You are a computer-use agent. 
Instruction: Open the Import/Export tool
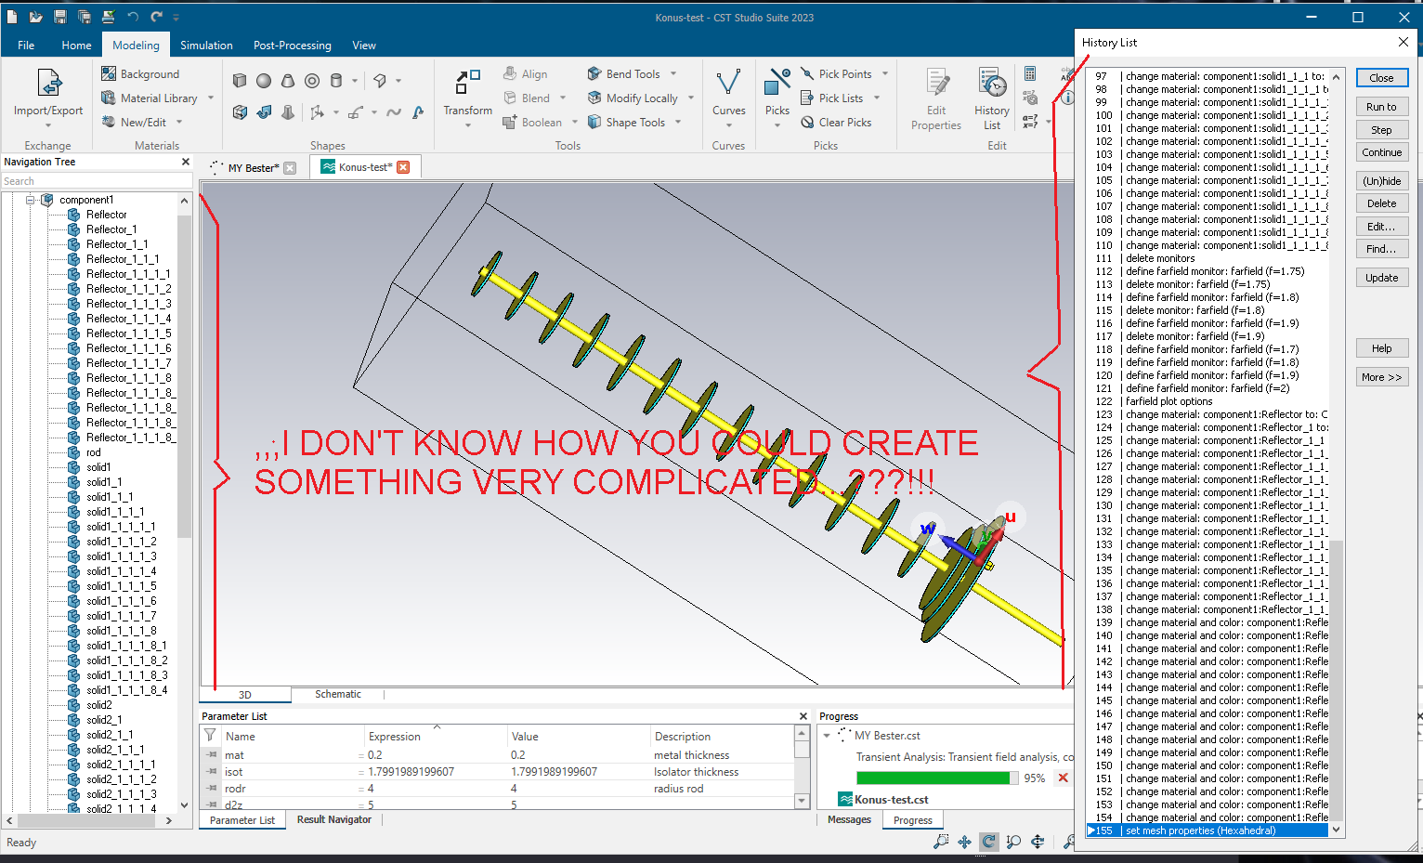pos(48,96)
